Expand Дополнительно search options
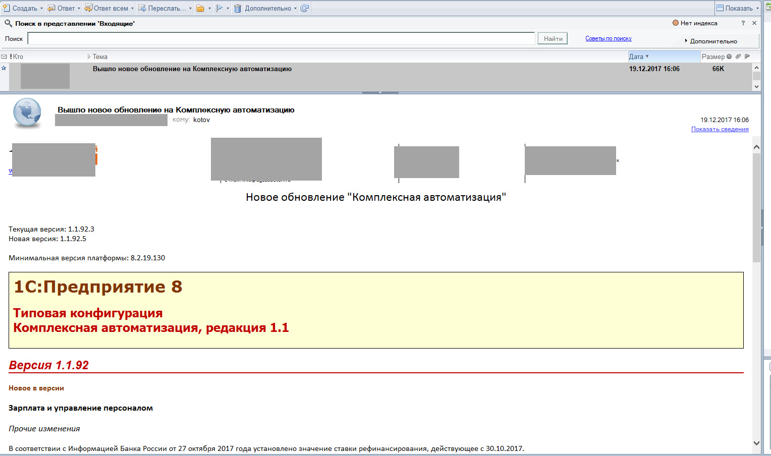This screenshot has height=456, width=771. [x=710, y=41]
